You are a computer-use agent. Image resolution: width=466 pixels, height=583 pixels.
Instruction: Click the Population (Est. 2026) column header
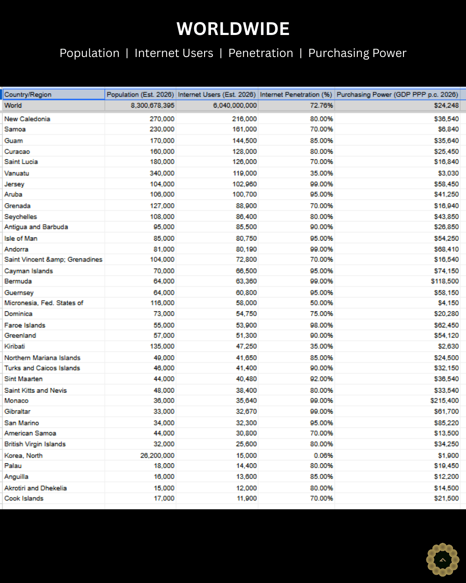pos(140,95)
